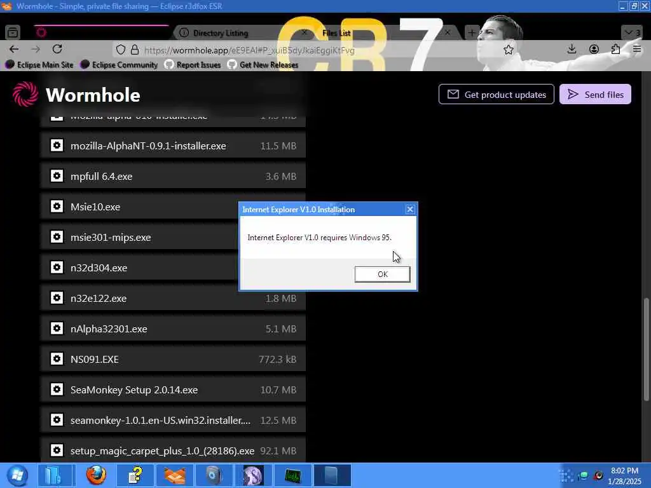Open the hamburger application menu
This screenshot has height=488, width=651.
coord(637,49)
